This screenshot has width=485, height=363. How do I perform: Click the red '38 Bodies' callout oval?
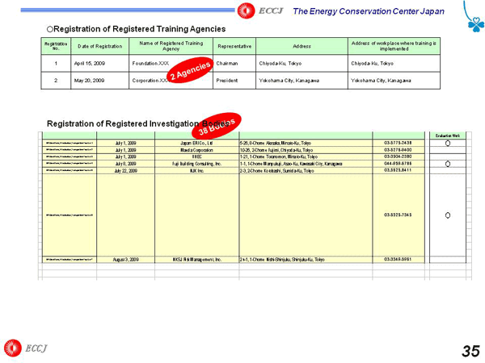pos(217,126)
